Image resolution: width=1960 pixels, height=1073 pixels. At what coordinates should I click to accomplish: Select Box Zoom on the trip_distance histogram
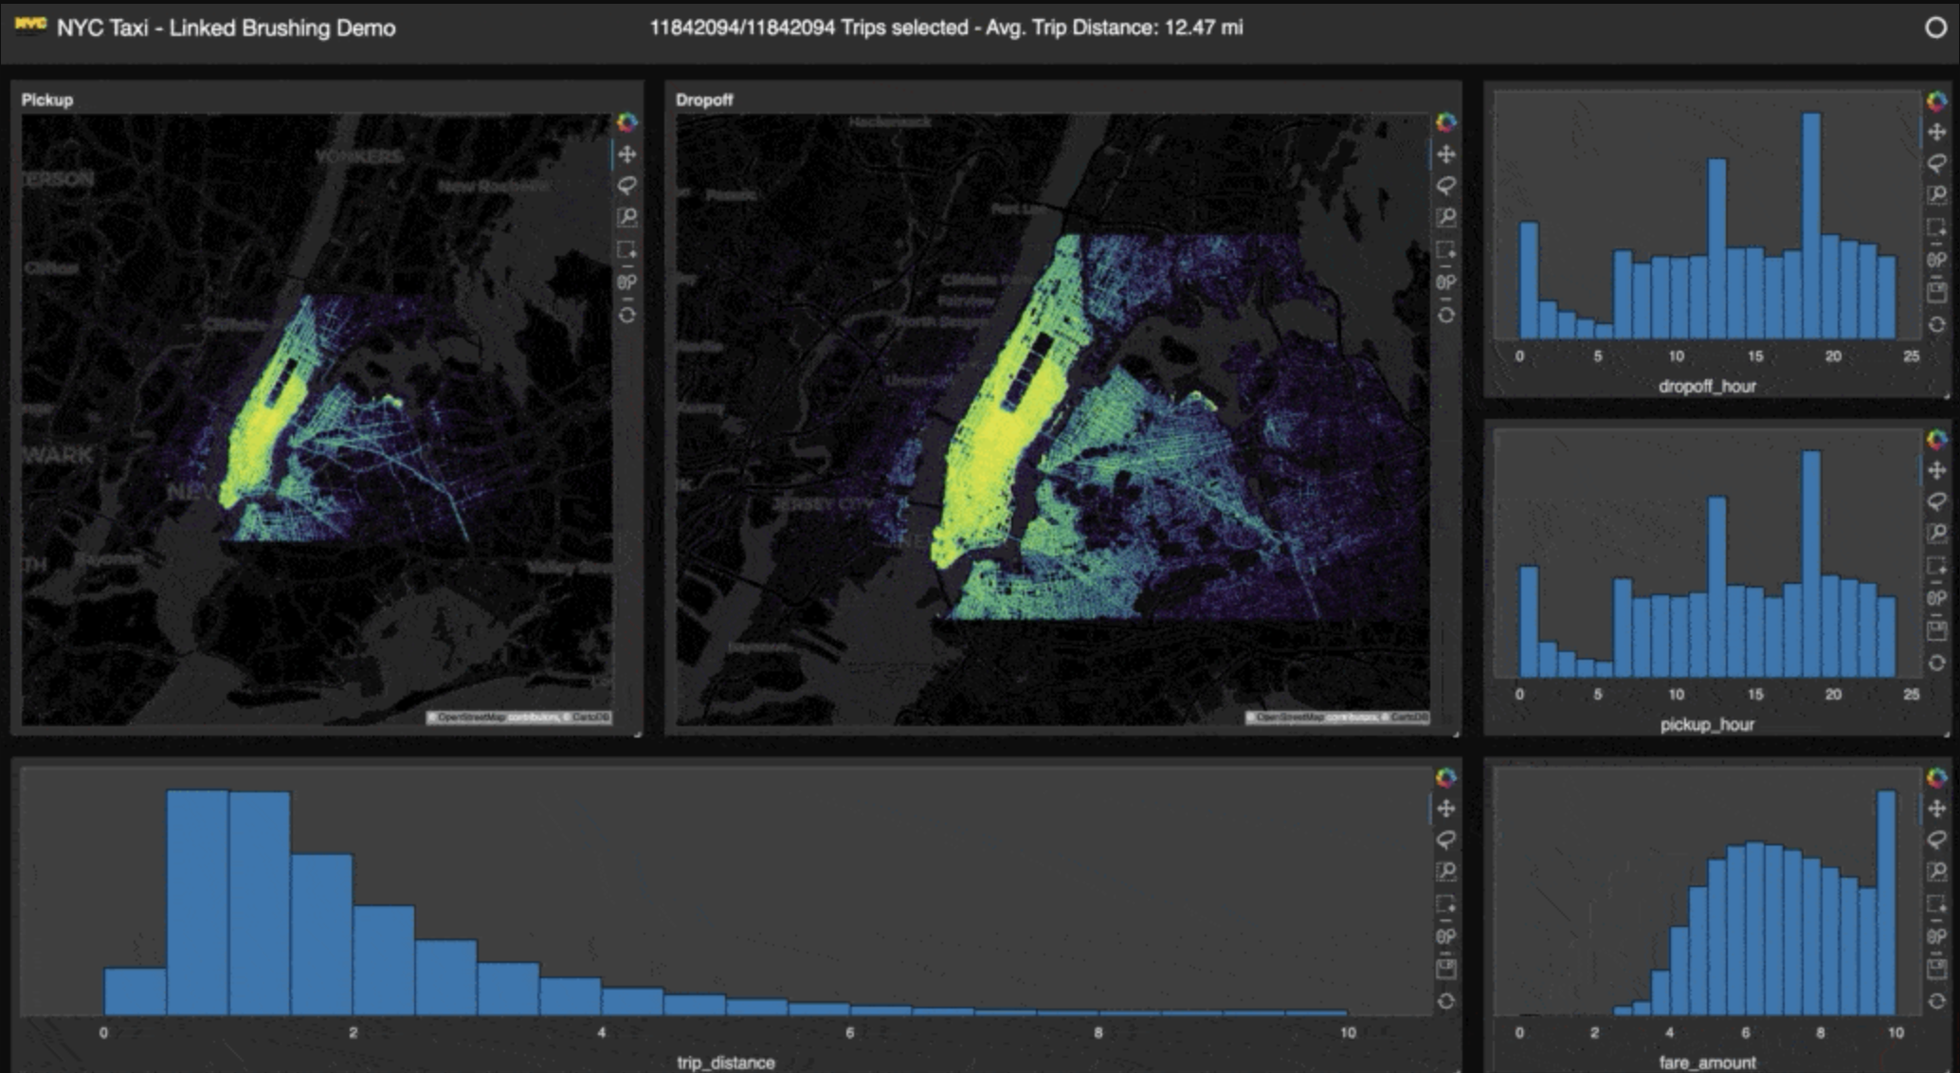click(x=1445, y=872)
